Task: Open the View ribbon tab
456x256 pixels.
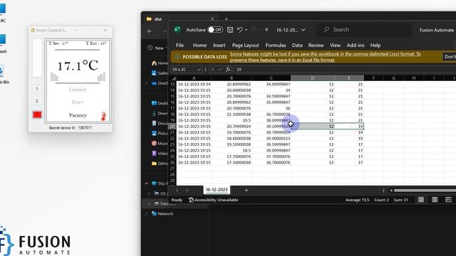Action: click(x=335, y=46)
